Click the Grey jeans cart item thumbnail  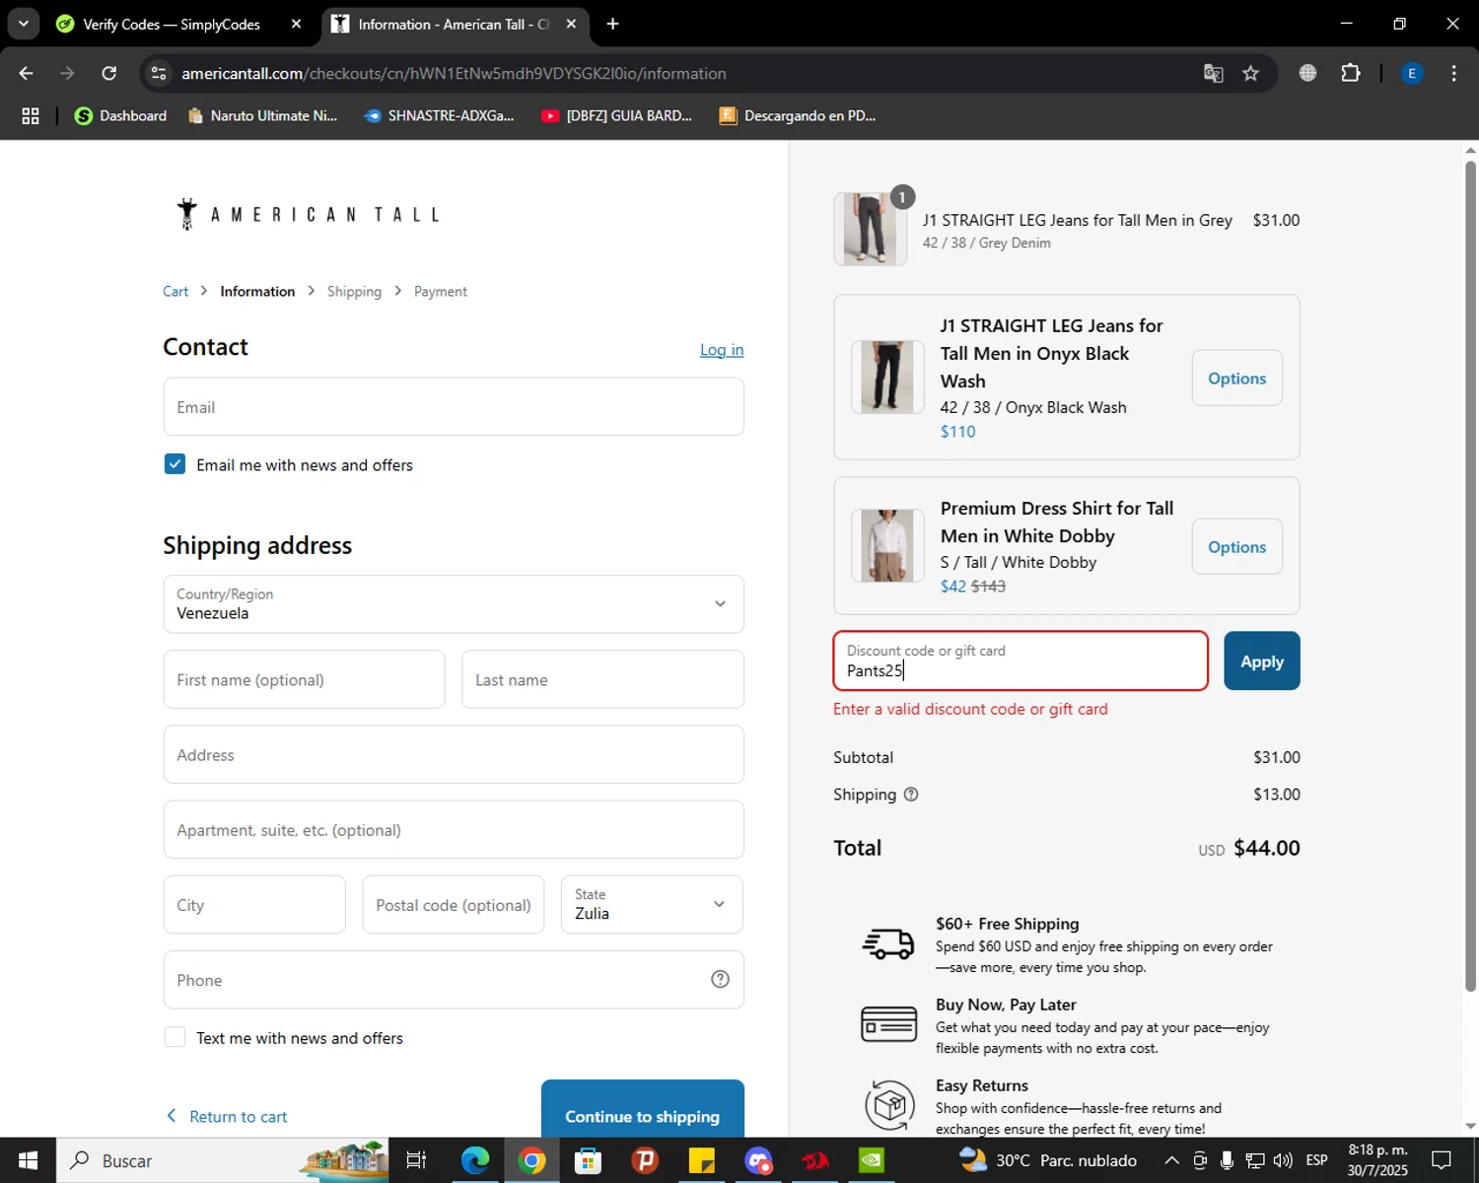pyautogui.click(x=870, y=229)
